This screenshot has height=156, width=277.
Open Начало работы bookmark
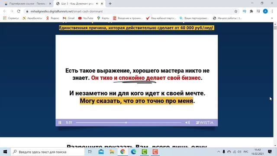[x=227, y=18]
